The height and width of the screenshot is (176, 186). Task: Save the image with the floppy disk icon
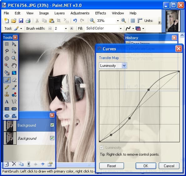[21, 21]
